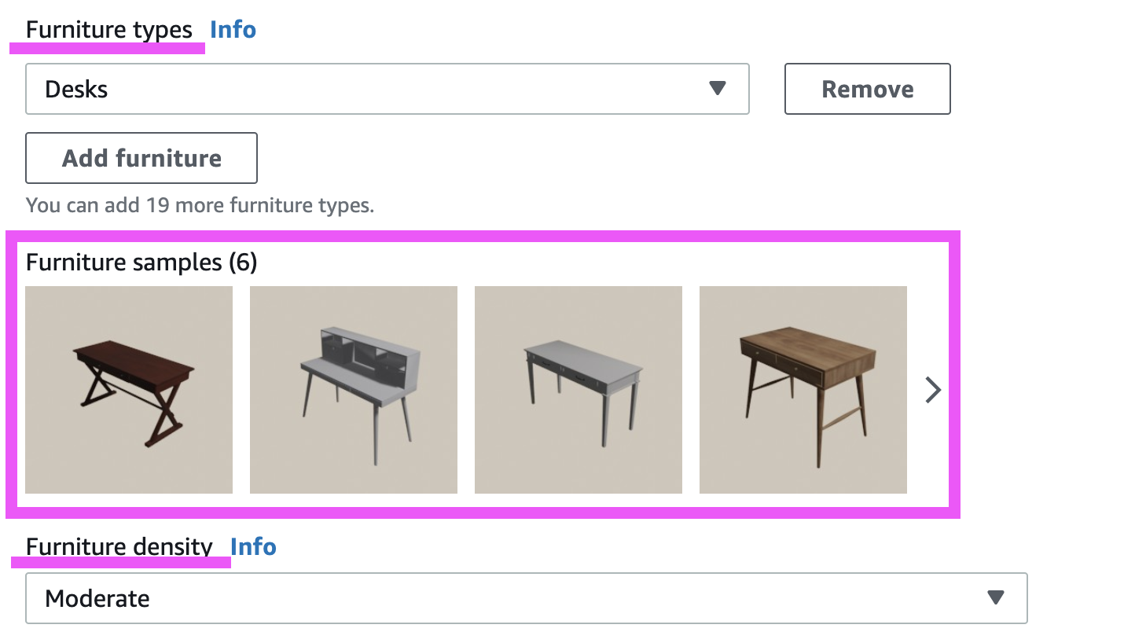Click the Desks dropdown triangle arrow

717,88
